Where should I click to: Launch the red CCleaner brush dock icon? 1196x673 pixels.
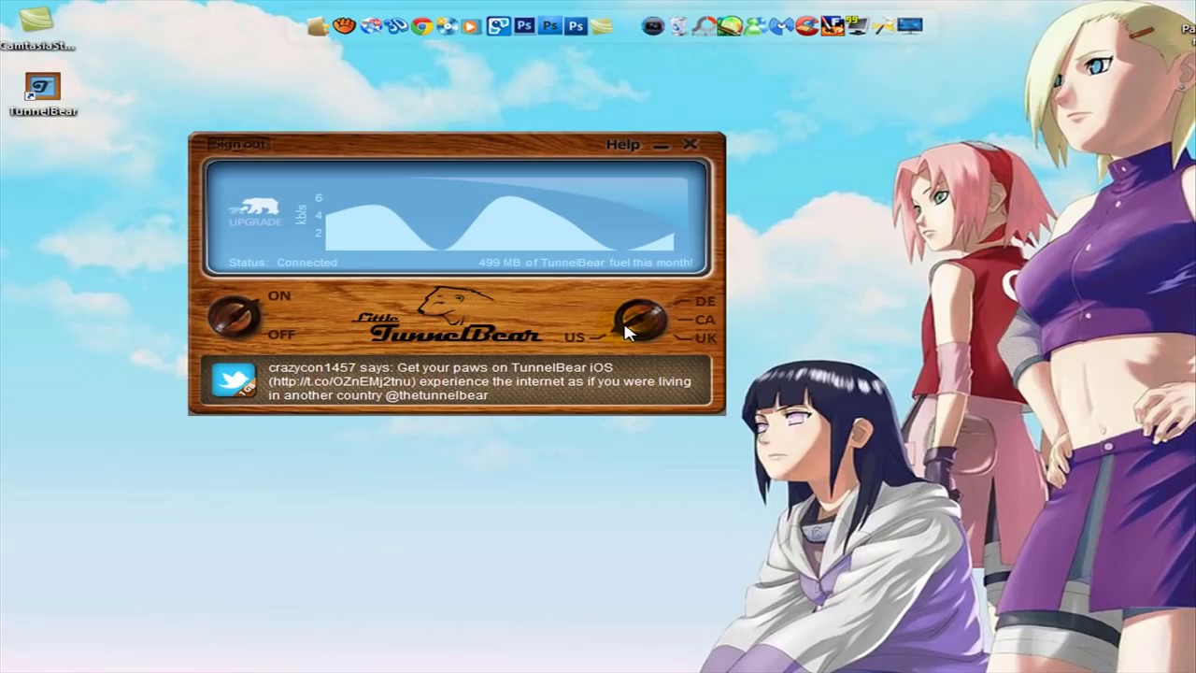[x=805, y=26]
